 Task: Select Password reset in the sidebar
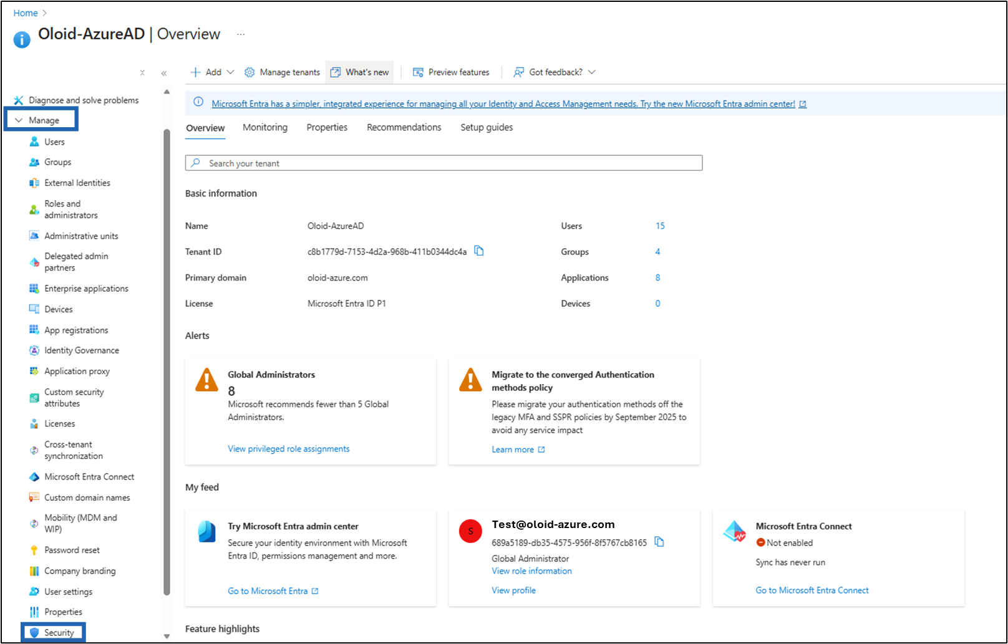pos(64,550)
